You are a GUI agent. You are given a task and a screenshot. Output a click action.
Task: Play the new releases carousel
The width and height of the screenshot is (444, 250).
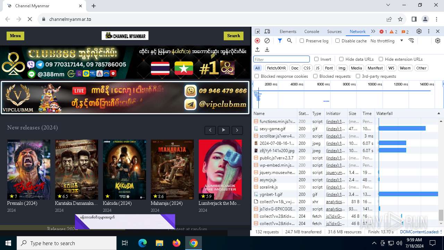(x=224, y=130)
